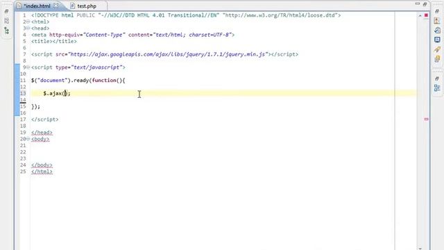The width and height of the screenshot is (444, 250).
Task: Collapse the html tag fold on line 2
Action: (x=28, y=22)
